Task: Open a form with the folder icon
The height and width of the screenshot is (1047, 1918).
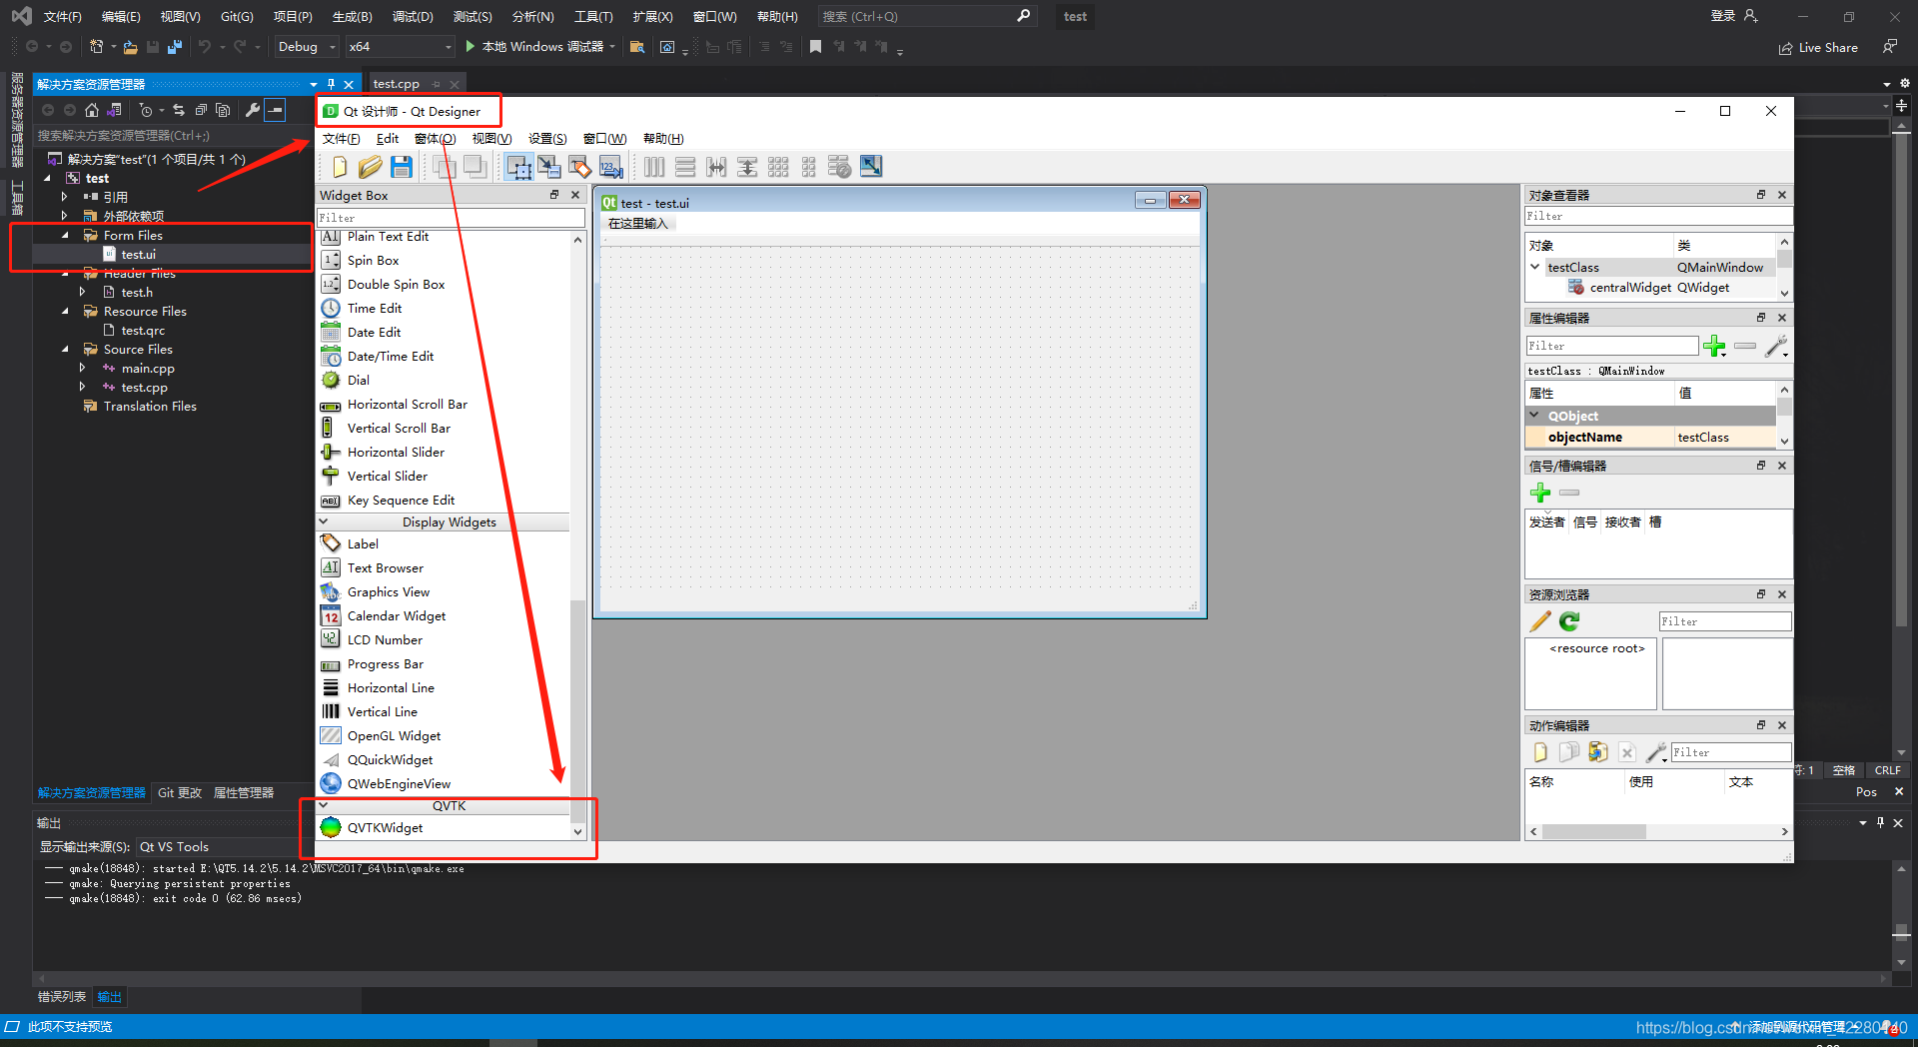Action: [x=370, y=167]
